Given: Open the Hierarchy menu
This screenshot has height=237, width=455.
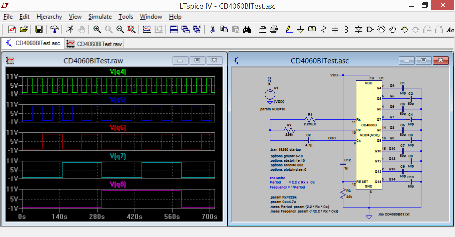Looking at the screenshot, I should [x=49, y=17].
